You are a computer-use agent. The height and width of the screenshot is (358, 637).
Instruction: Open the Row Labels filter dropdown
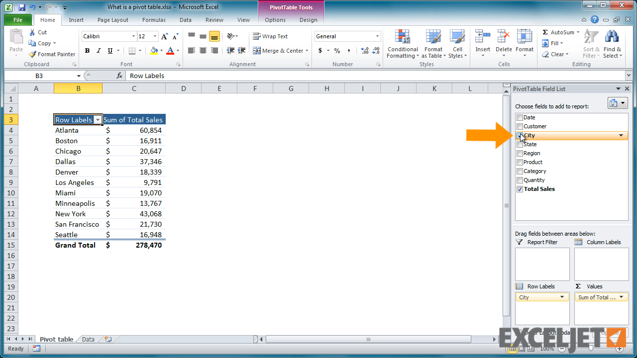pyautogui.click(x=98, y=119)
